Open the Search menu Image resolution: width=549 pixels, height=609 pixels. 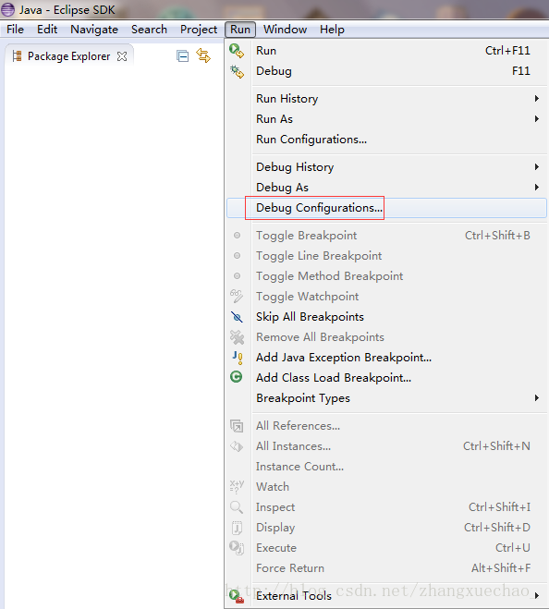click(x=149, y=30)
